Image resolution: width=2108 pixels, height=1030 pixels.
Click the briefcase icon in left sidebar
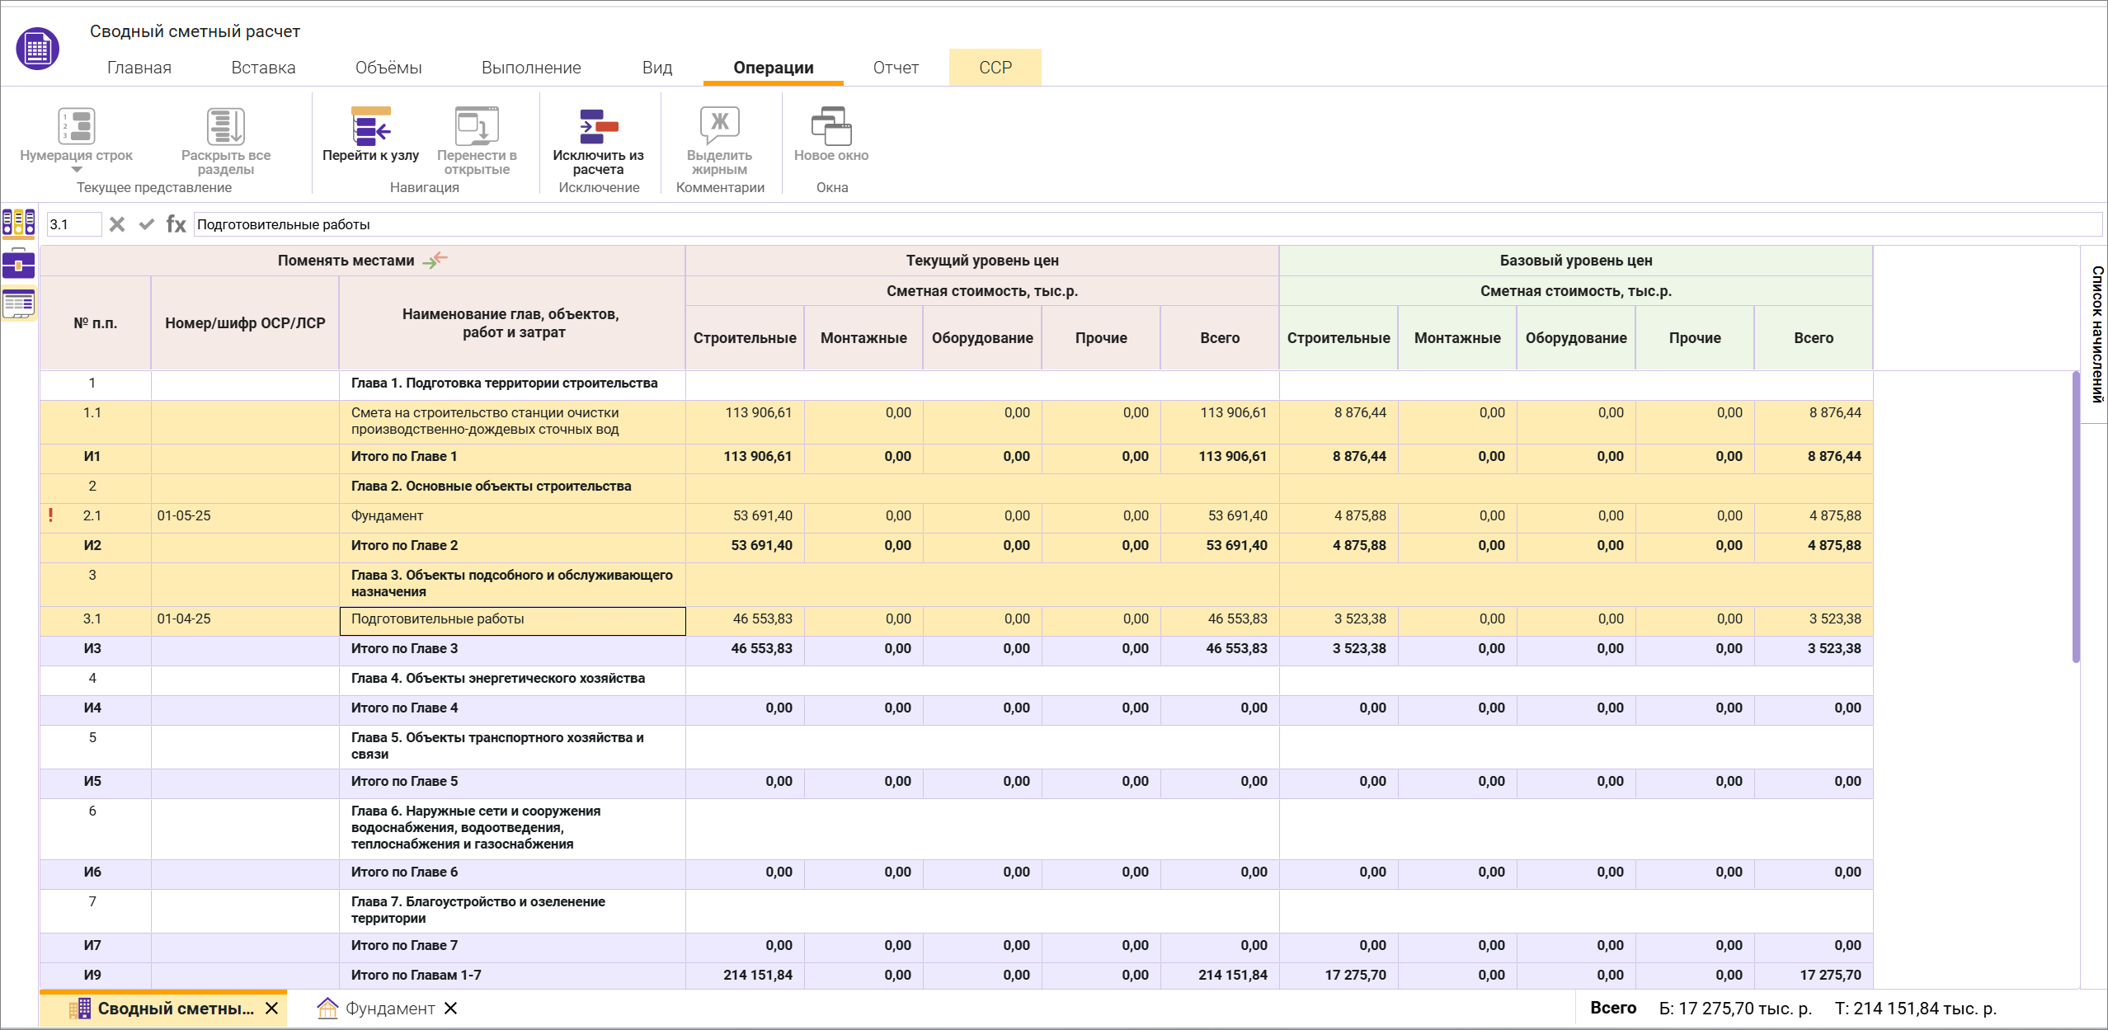tap(18, 264)
